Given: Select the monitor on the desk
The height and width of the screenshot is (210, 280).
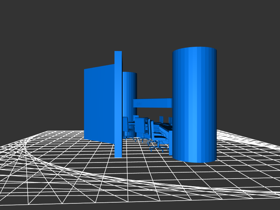Looking at the screenshot, I should coord(161,119).
